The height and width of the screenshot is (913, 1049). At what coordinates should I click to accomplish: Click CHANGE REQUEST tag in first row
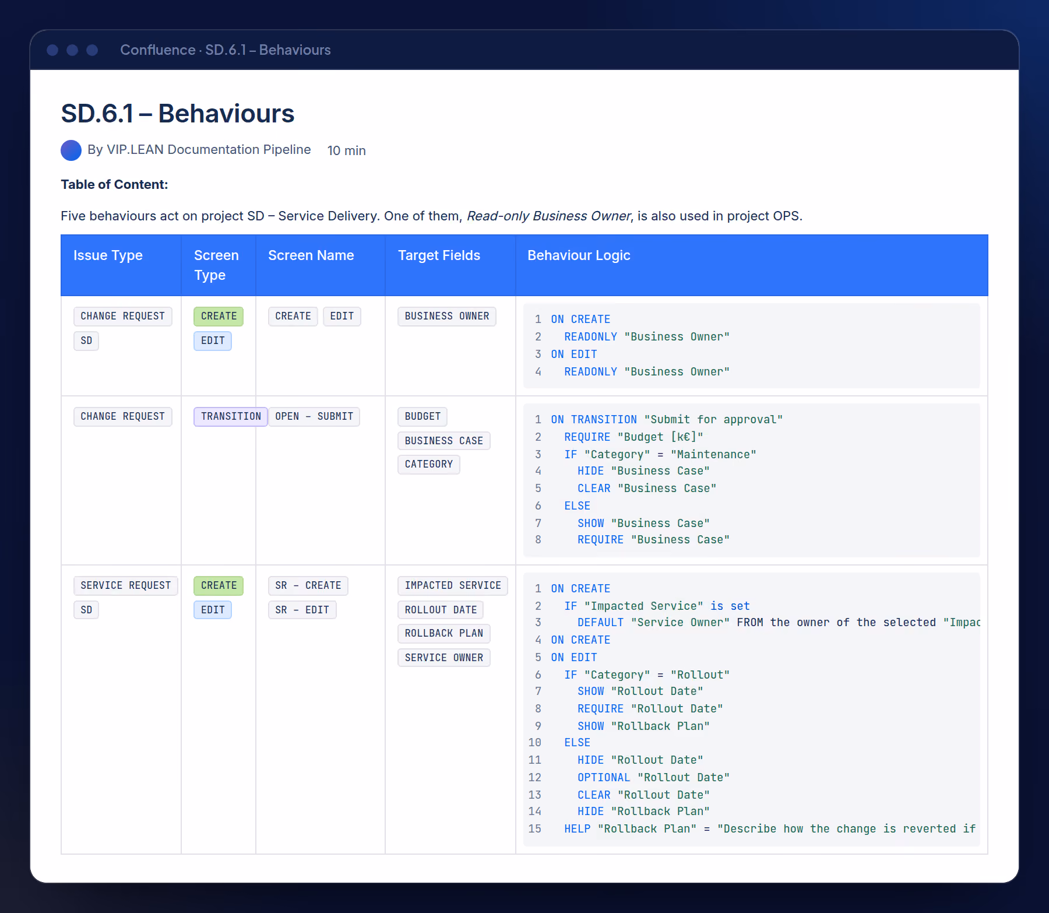(123, 317)
